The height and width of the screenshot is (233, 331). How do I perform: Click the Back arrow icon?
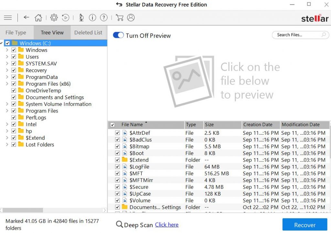coord(26,17)
